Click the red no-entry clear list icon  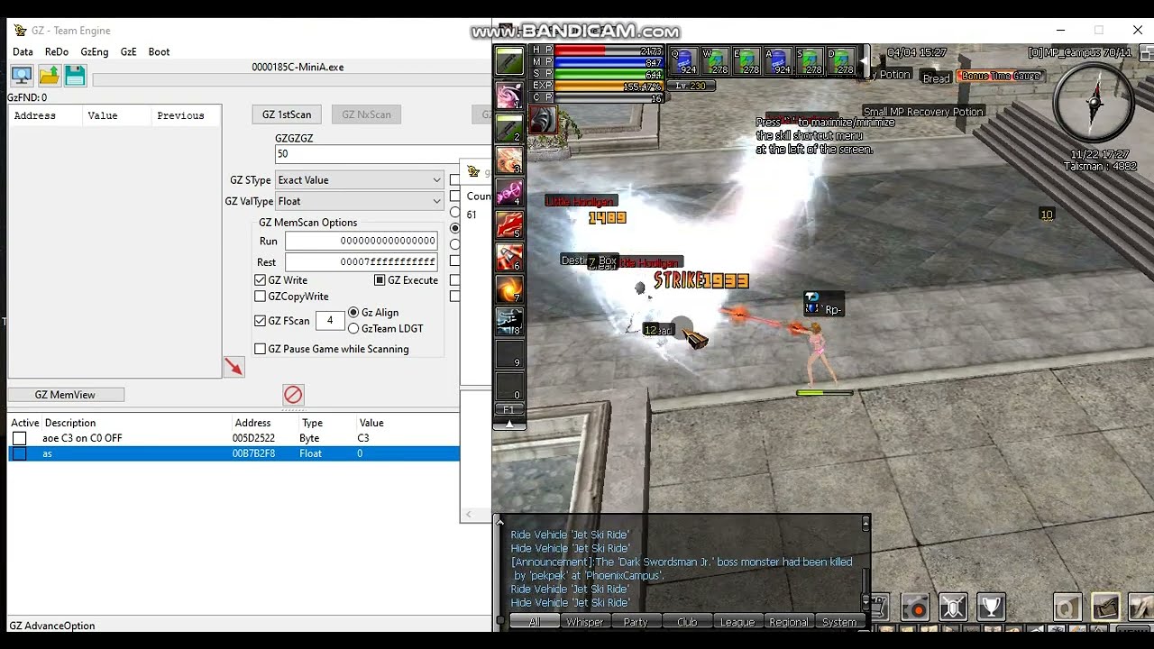click(293, 395)
